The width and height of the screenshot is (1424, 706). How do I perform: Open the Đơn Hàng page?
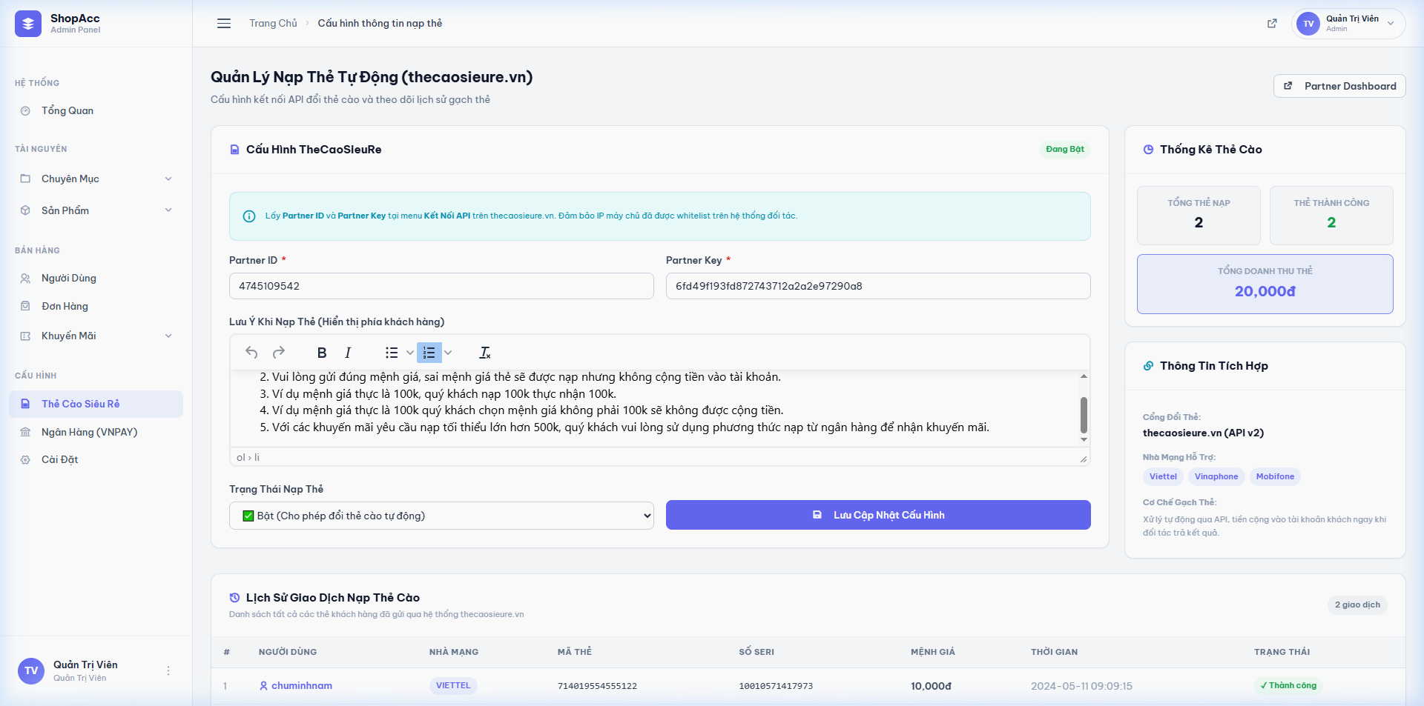tap(96, 306)
